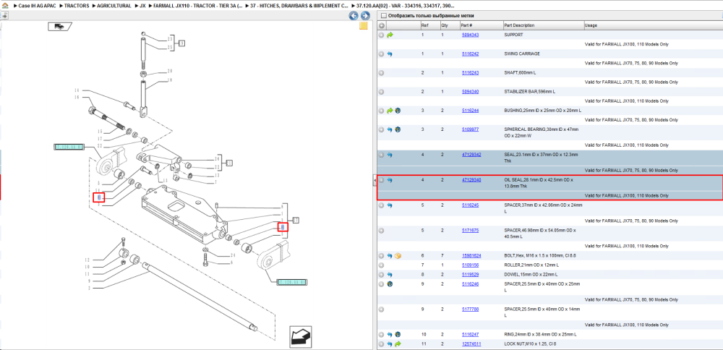Viewport: 723px width, 350px height.
Task: Click the globe icon on the RING row
Action: [x=398, y=334]
